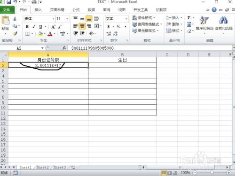Expand the Name Box dropdown
235x176 pixels.
(x=42, y=48)
